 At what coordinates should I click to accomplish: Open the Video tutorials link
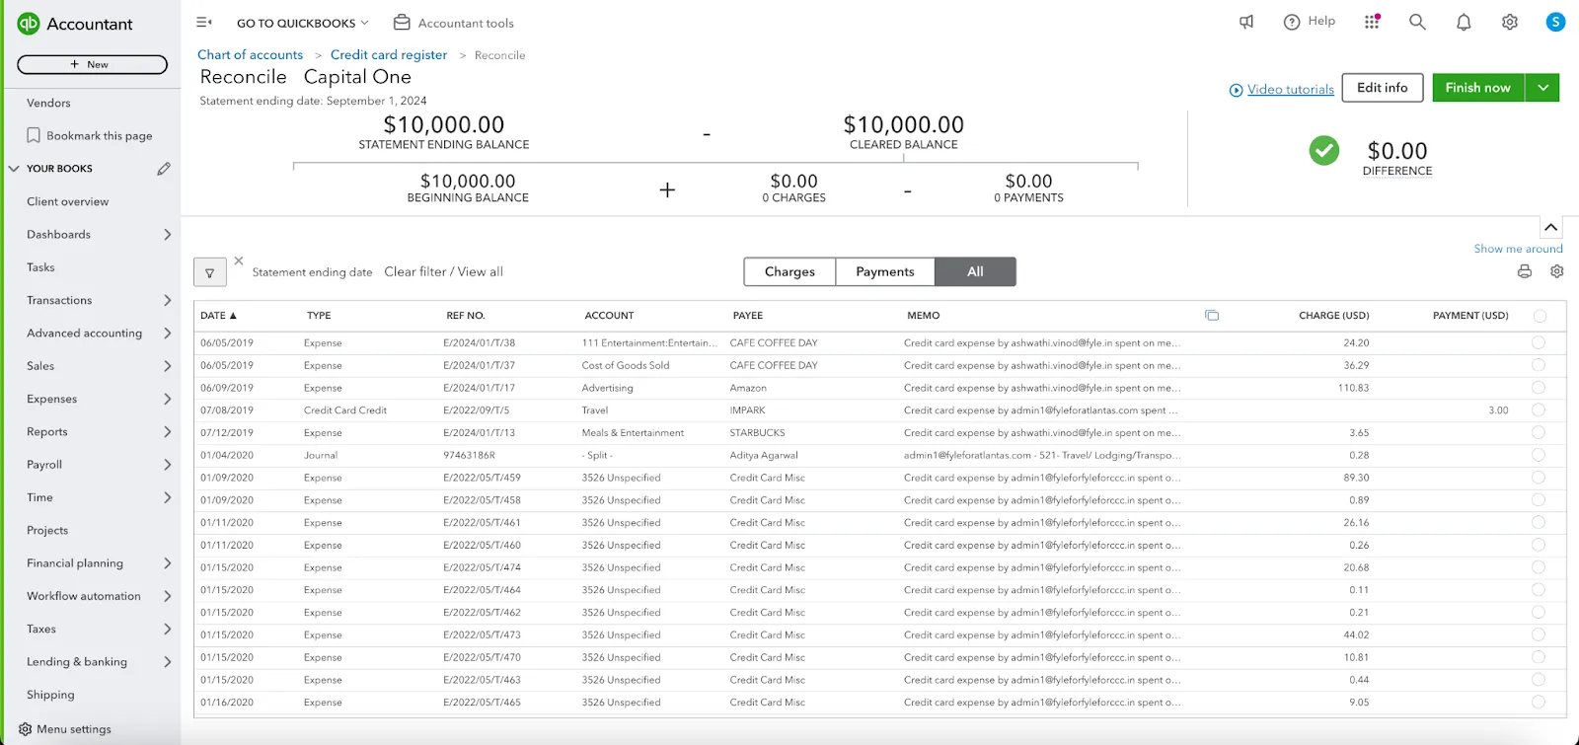(x=1291, y=90)
